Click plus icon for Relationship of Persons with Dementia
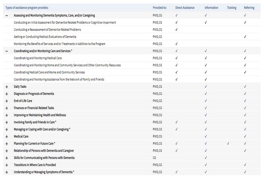 (6, 151)
